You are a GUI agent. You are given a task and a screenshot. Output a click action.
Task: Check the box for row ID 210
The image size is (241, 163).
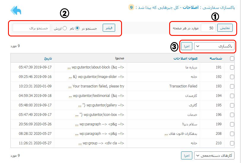232,143
